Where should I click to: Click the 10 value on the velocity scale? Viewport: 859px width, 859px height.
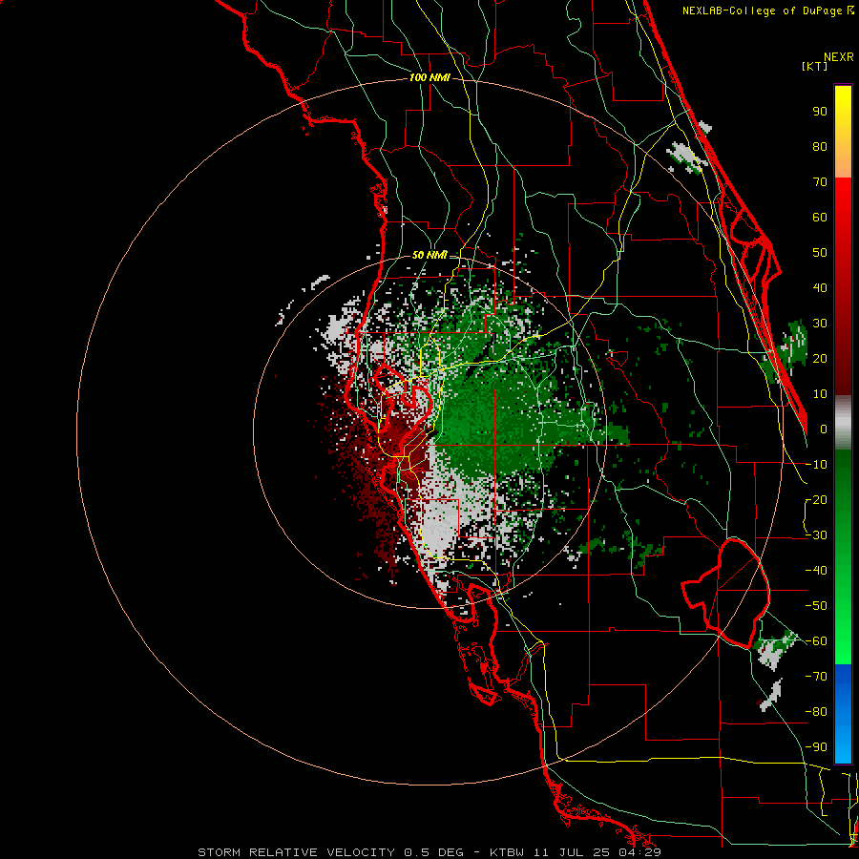click(x=820, y=394)
